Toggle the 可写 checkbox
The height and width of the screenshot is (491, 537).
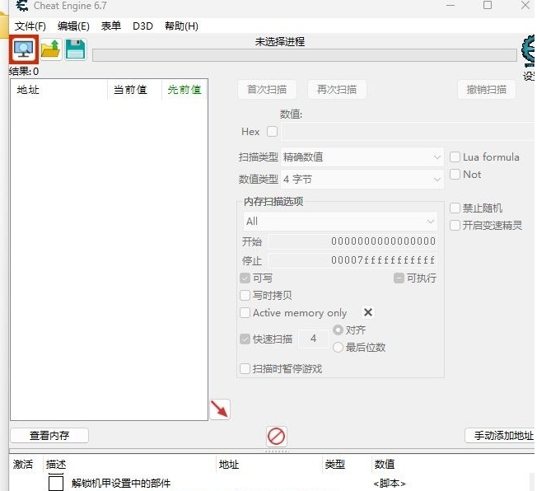click(x=245, y=278)
